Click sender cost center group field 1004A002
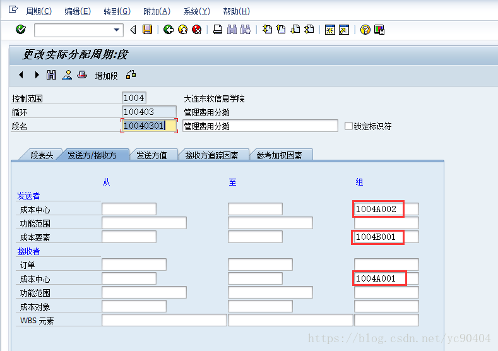498x351 pixels. [x=386, y=209]
